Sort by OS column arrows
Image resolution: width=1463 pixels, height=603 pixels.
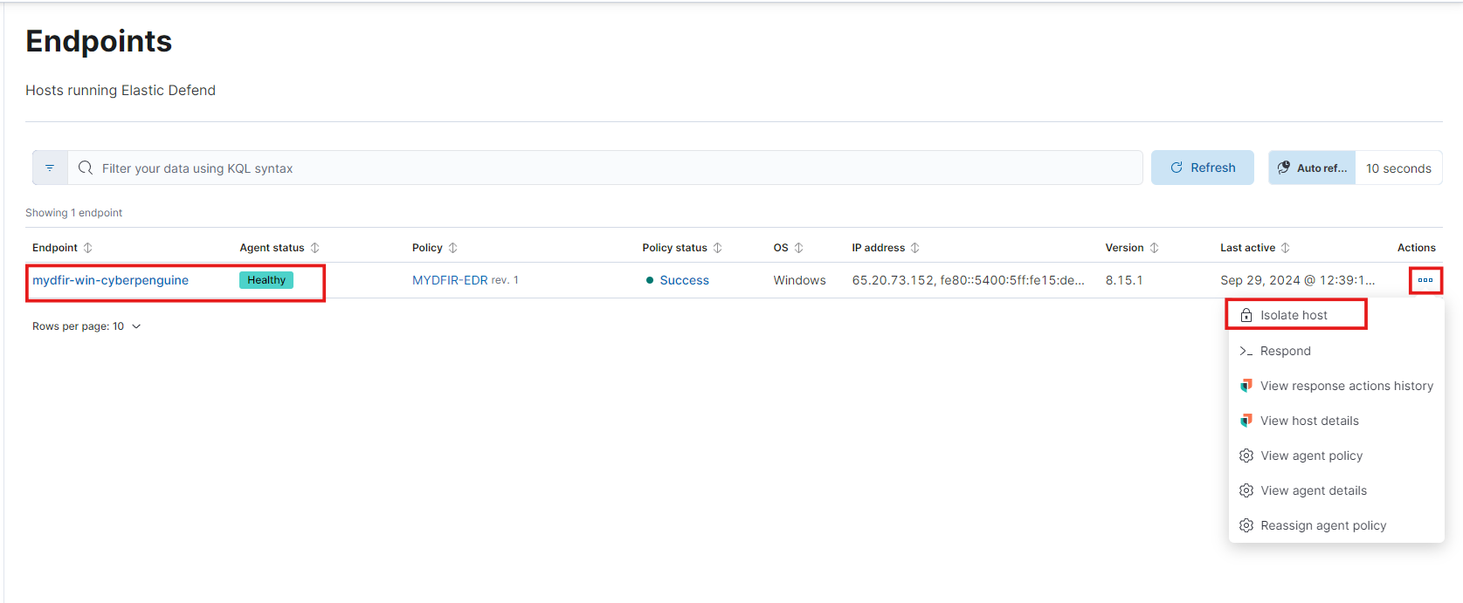coord(799,248)
